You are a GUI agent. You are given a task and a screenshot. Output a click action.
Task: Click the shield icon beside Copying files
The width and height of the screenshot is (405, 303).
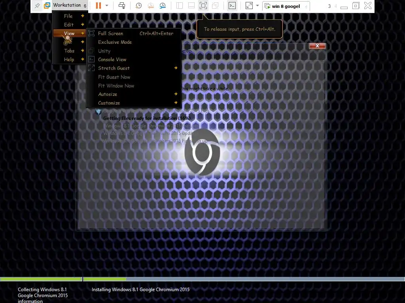coord(98,112)
